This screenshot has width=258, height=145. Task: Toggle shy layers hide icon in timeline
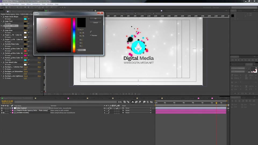point(132,102)
